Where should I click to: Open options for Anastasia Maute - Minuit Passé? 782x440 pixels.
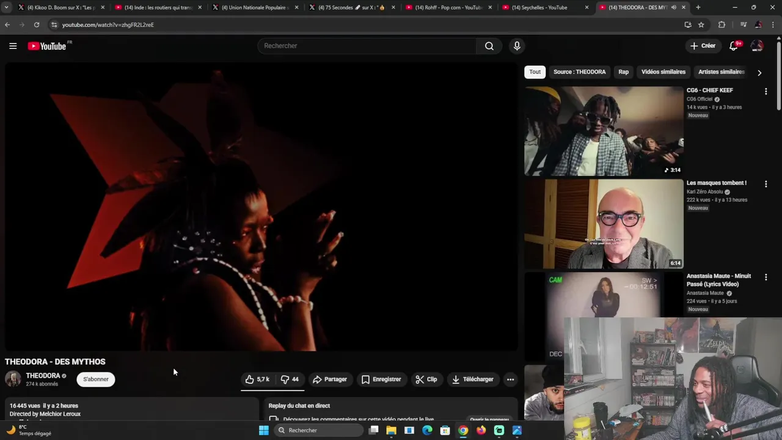click(766, 277)
